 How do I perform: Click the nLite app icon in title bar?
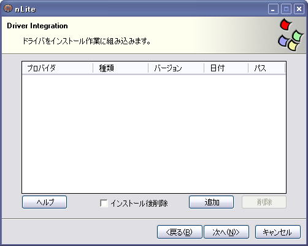click(8, 9)
